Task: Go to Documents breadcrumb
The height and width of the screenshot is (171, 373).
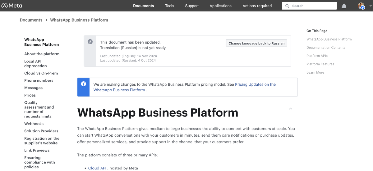Action: point(31,20)
